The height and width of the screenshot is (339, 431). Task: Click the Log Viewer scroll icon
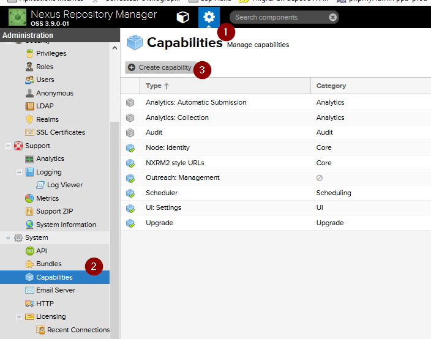click(x=40, y=185)
